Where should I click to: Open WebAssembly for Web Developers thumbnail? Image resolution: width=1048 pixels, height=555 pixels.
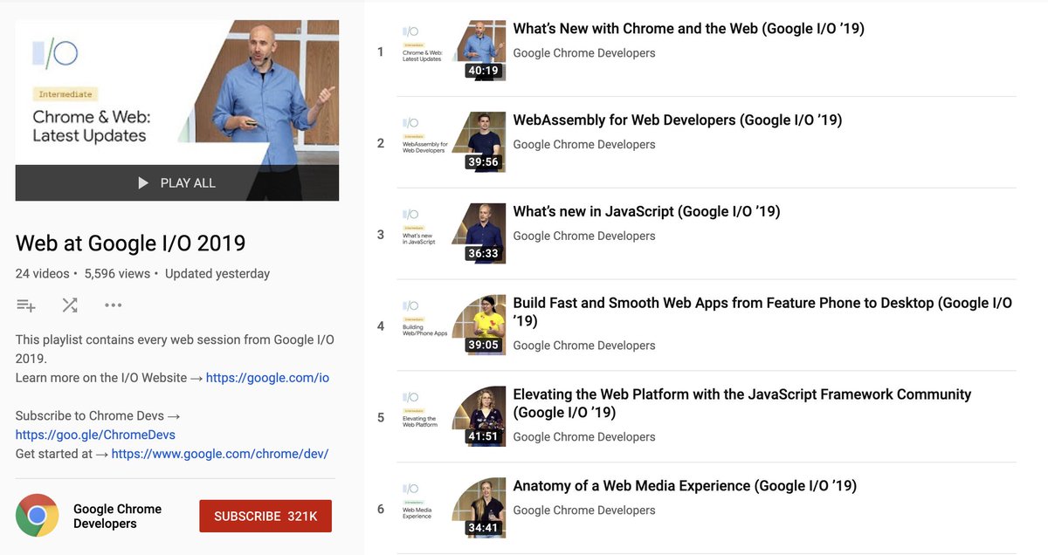tap(452, 142)
